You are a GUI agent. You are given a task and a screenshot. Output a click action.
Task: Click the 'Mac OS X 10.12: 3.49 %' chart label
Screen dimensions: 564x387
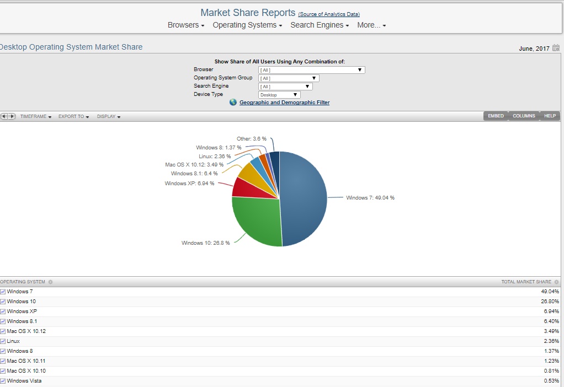coord(194,165)
